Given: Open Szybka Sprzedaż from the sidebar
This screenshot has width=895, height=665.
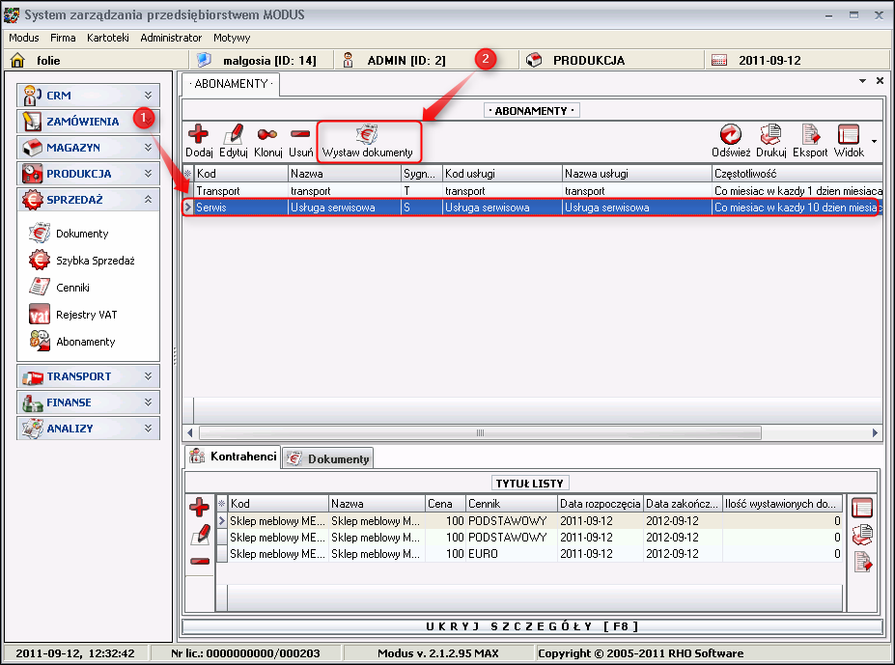Looking at the screenshot, I should [x=95, y=261].
